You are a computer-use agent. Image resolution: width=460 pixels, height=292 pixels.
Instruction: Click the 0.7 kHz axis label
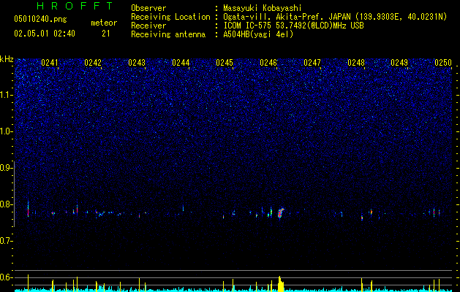[x=6, y=241]
